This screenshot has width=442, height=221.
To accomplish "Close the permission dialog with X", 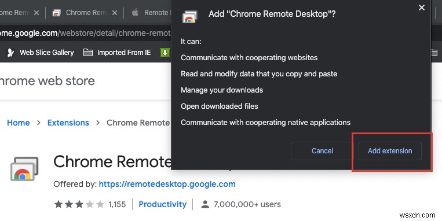I will tap(421, 8).
